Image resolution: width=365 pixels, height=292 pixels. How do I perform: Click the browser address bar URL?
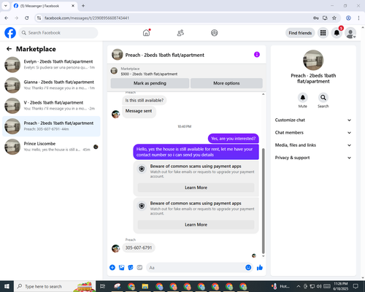(87, 18)
